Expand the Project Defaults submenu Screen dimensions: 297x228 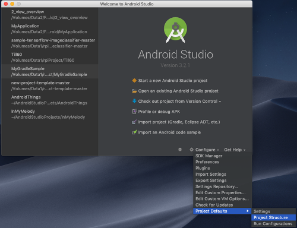point(222,211)
